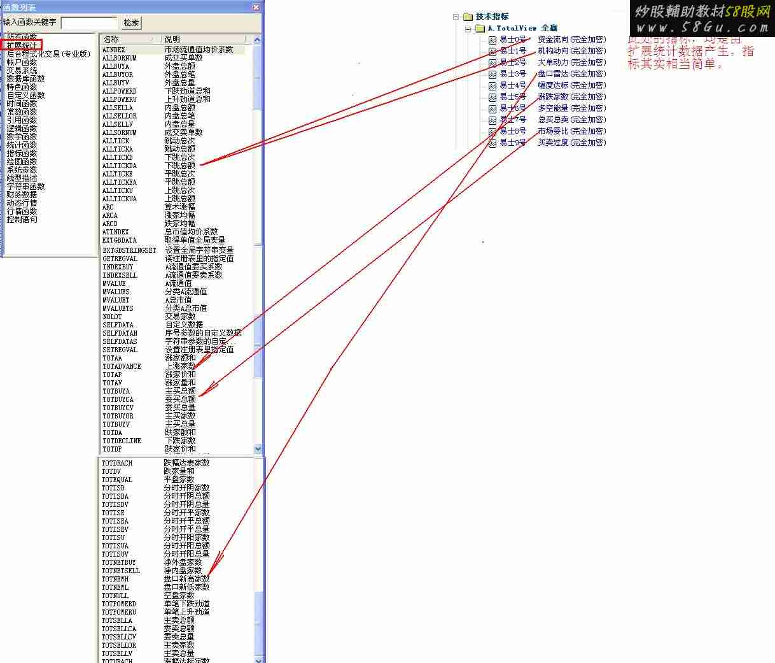Click the chart icon beside 易士0号
Viewport: 775px width, 663px height.
tap(492, 39)
